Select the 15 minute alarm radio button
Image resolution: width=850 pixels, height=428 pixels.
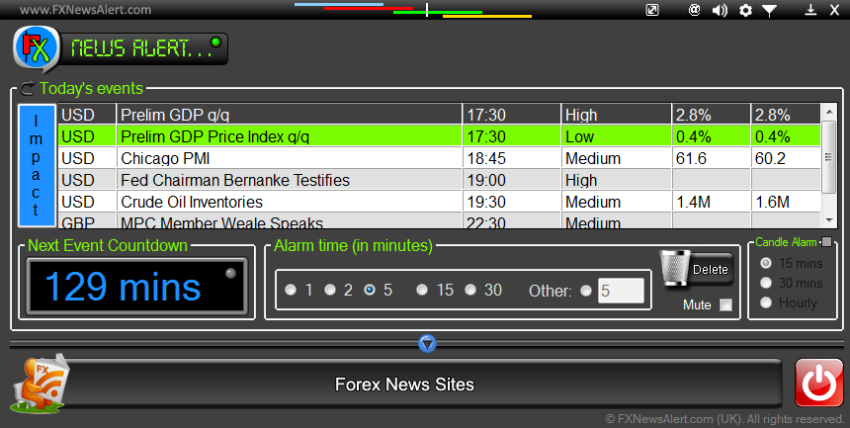click(422, 290)
